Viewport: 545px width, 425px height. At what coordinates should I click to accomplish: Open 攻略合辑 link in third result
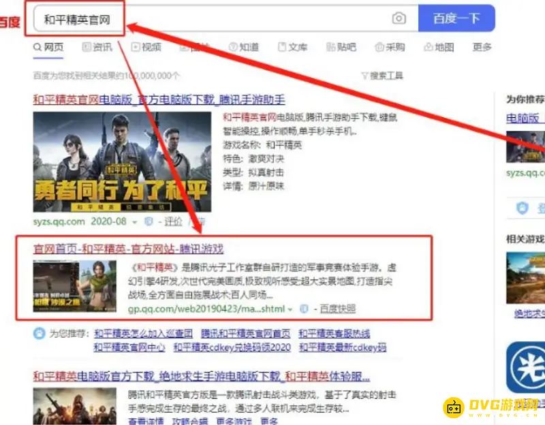(x=190, y=421)
